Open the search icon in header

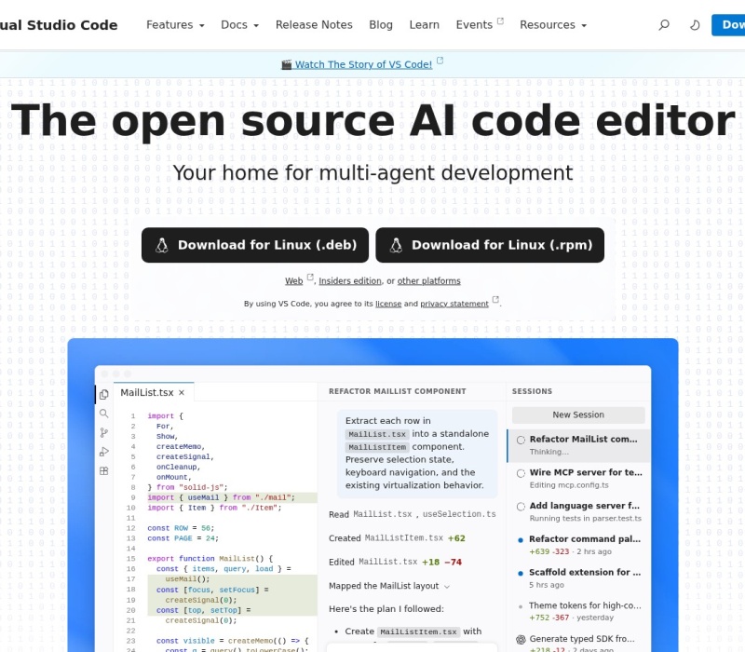[664, 25]
